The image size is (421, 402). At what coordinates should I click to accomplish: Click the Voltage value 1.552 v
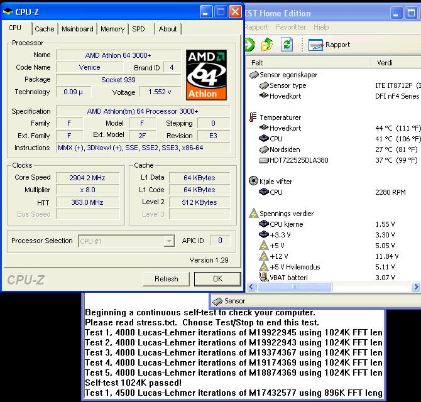tap(160, 92)
